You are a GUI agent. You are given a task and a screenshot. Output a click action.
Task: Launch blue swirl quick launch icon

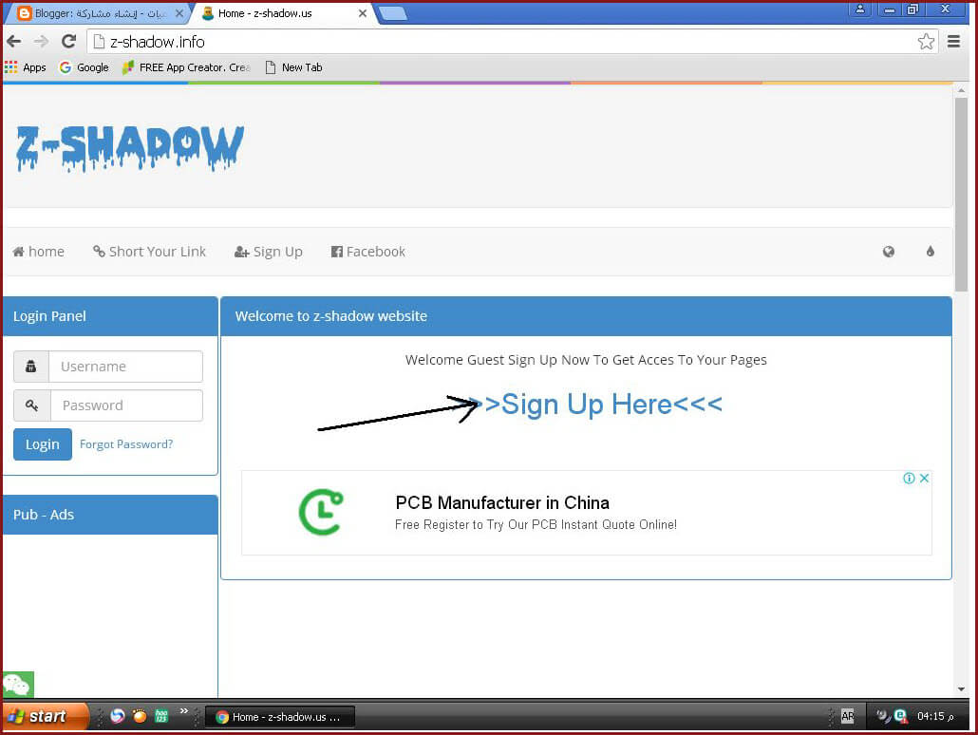coord(117,716)
